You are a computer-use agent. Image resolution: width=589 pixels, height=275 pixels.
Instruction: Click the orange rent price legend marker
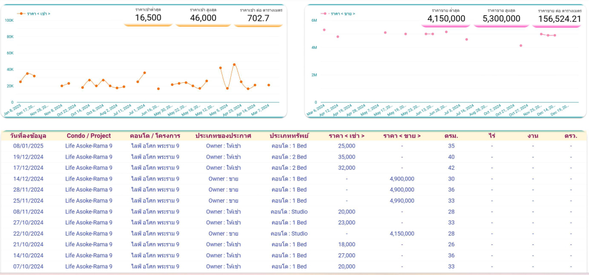pos(22,13)
